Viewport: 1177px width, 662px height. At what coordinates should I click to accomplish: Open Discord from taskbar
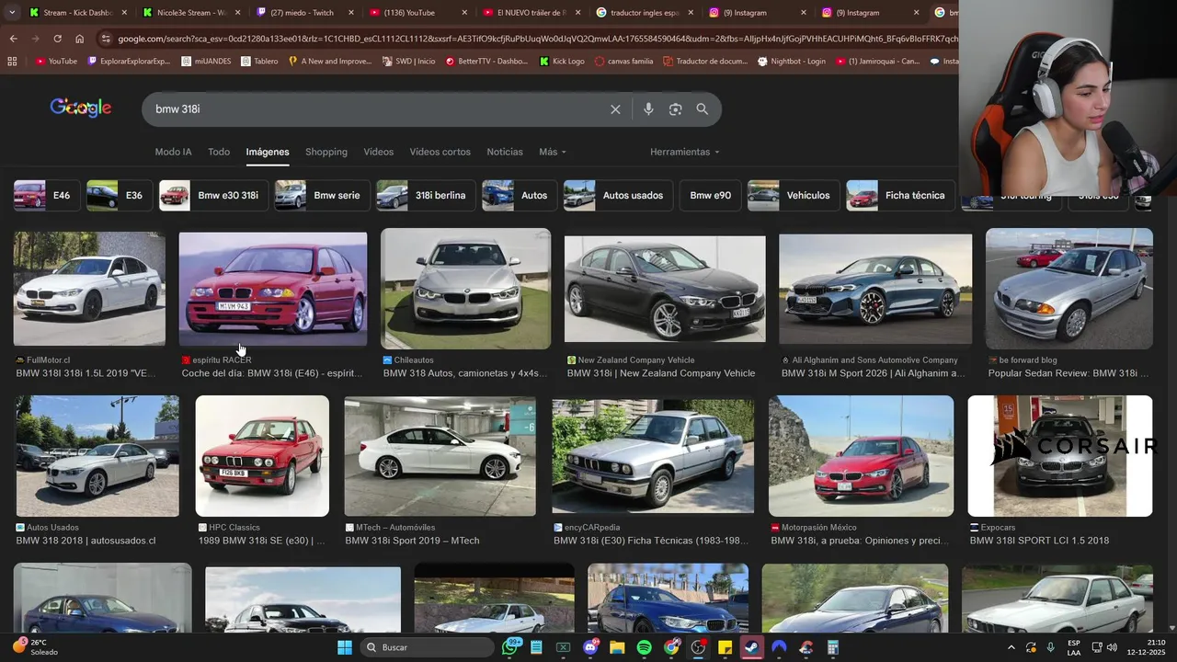point(590,647)
